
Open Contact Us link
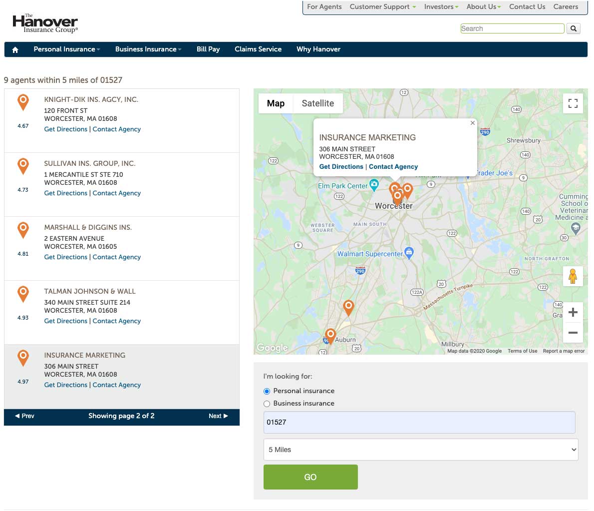[527, 7]
